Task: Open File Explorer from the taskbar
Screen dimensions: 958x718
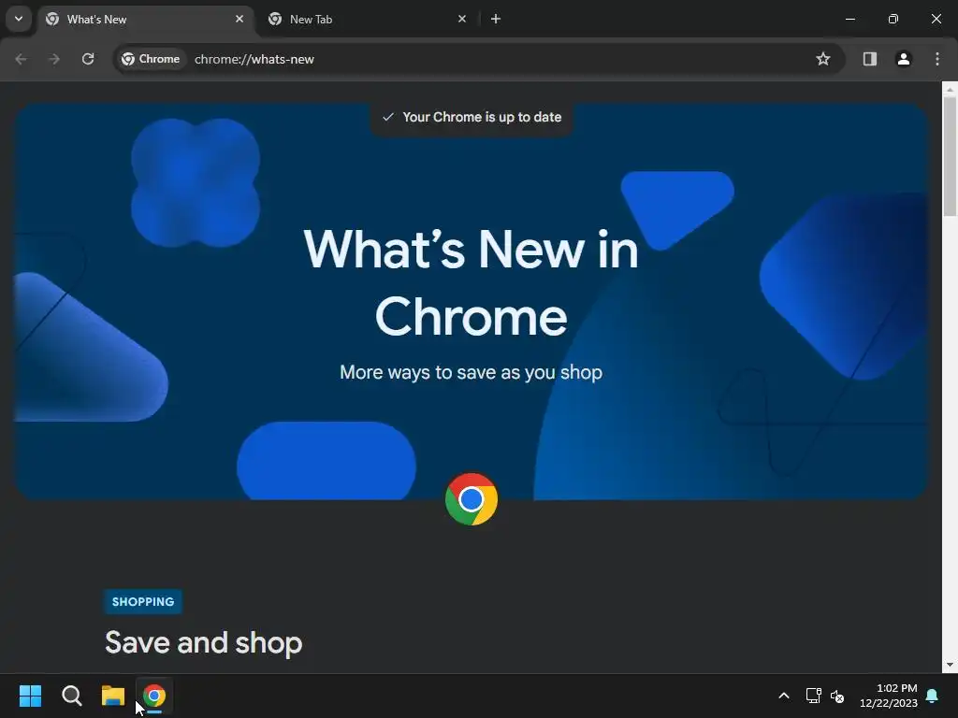Action: tap(113, 696)
